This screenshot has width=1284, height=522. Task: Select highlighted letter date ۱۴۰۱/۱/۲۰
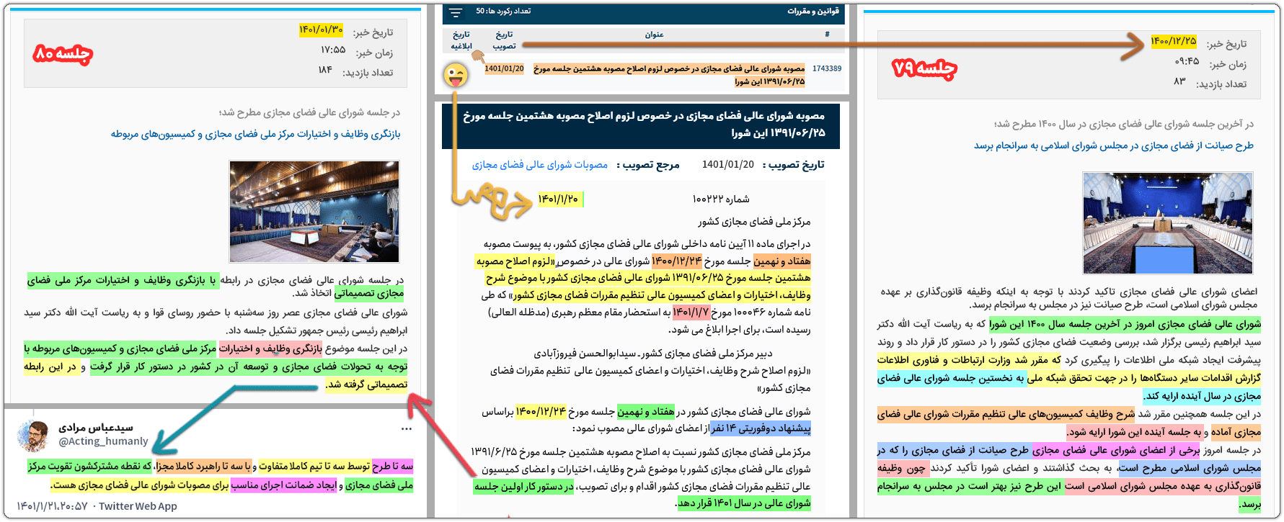(x=559, y=199)
